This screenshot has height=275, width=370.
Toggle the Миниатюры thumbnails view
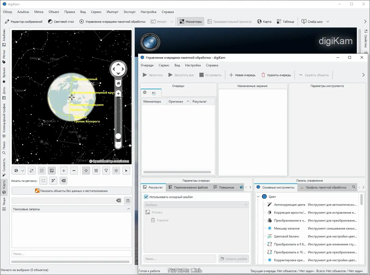191,22
